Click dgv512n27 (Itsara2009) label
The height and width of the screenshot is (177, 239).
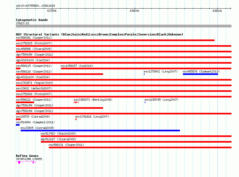(58, 139)
